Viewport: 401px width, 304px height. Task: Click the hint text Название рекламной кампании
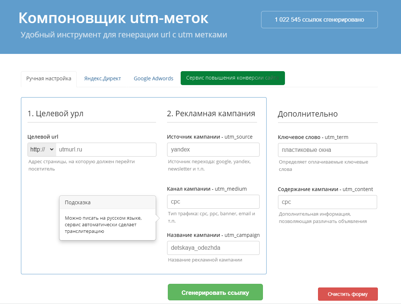pyautogui.click(x=205, y=260)
